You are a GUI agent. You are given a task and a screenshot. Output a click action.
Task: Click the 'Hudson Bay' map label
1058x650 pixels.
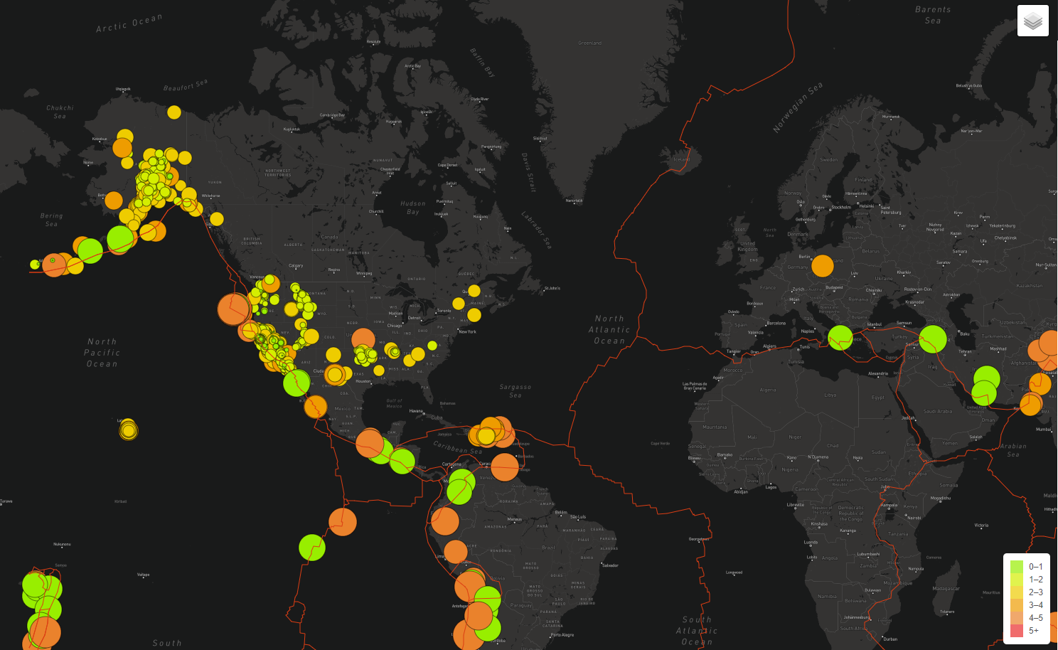point(413,208)
